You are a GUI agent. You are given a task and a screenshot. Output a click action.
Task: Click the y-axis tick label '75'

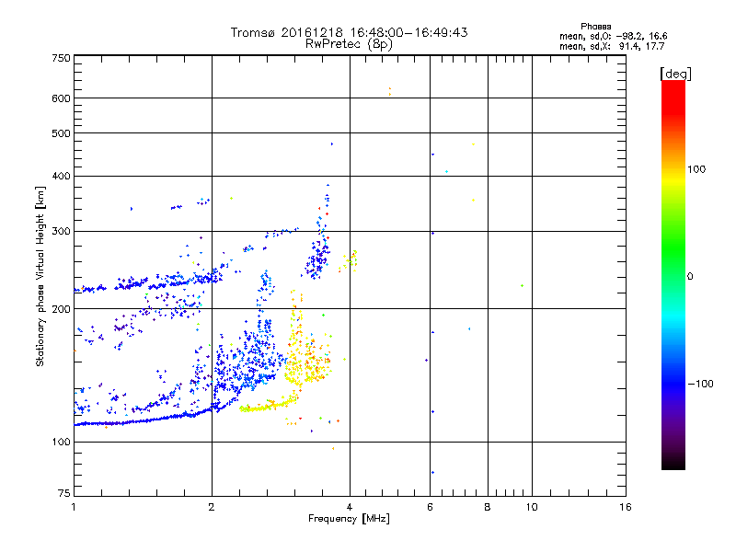(x=64, y=493)
